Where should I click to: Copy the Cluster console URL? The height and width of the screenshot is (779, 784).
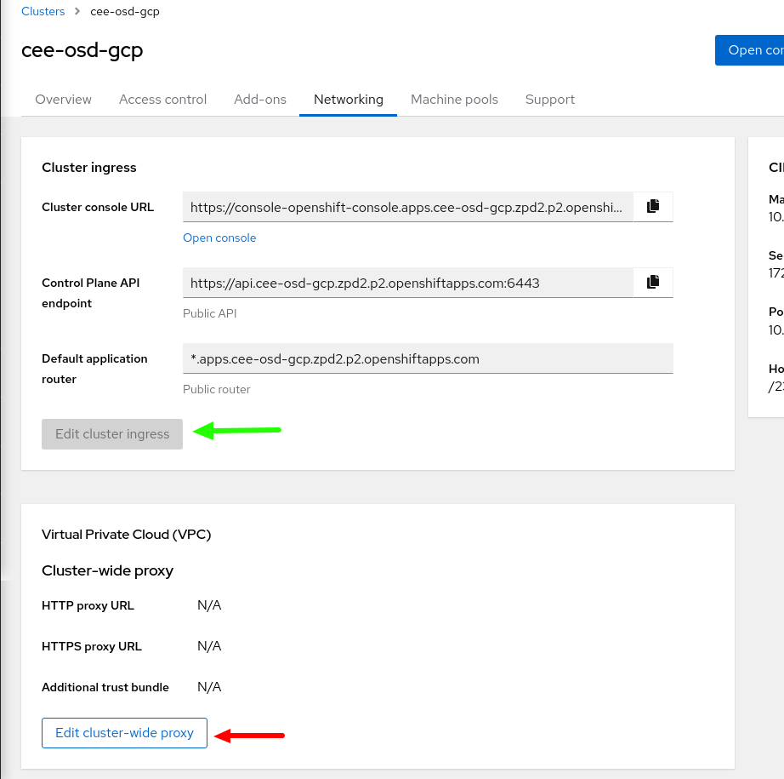point(652,206)
